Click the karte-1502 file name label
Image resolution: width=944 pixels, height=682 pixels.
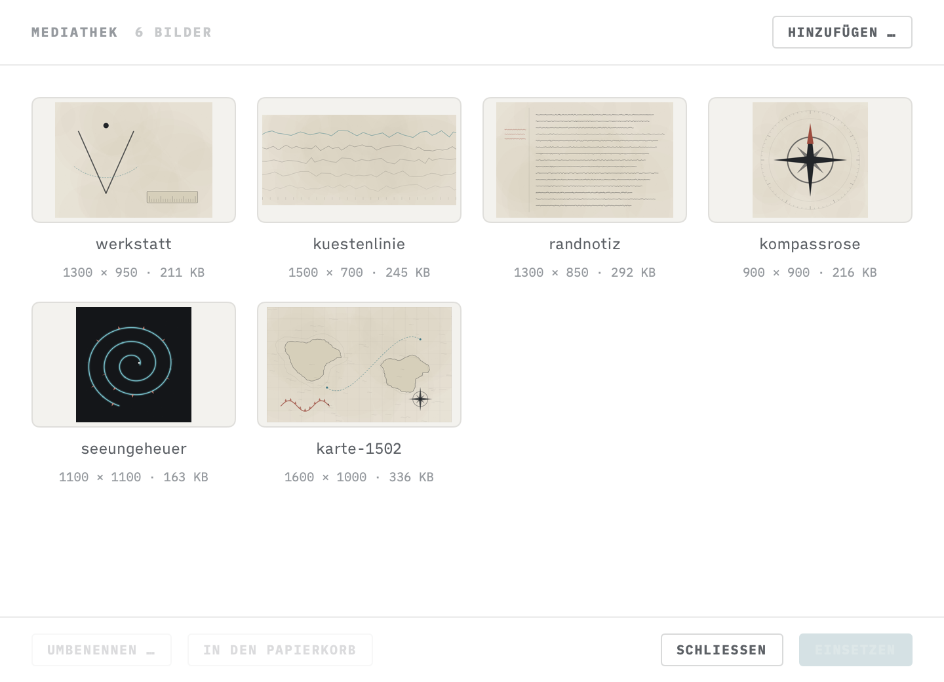pos(359,449)
